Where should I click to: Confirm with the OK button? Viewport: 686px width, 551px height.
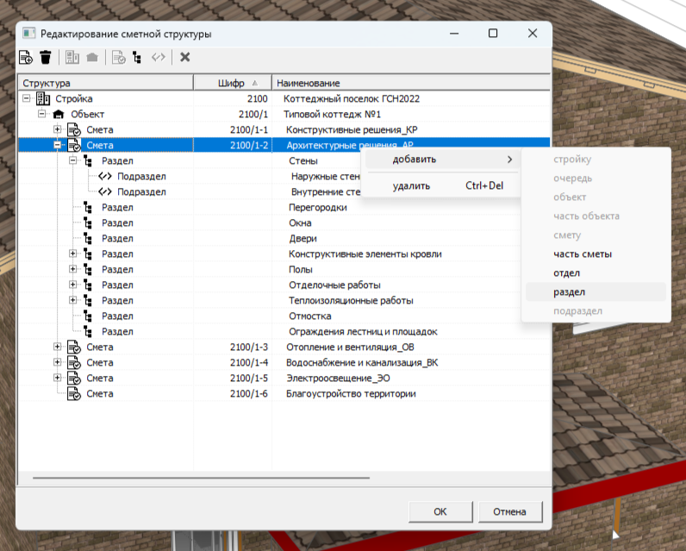440,511
